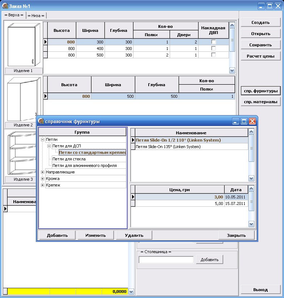The height and width of the screenshot is (298, 284).
Task: Click yellow total cell 0,0000
Action: 115,291
